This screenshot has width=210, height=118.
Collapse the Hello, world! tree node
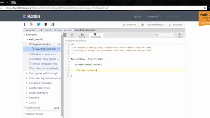27,40
